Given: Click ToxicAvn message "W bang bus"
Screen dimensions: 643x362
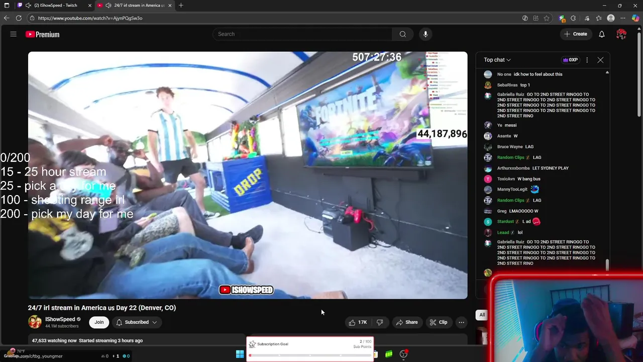Looking at the screenshot, I should 529,179.
